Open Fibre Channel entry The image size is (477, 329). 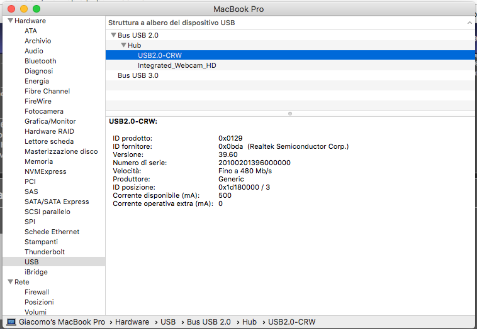(x=47, y=91)
